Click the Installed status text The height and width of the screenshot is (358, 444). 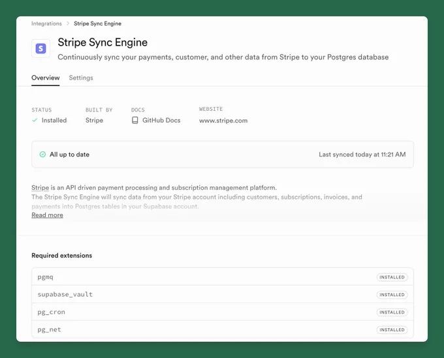pos(54,120)
